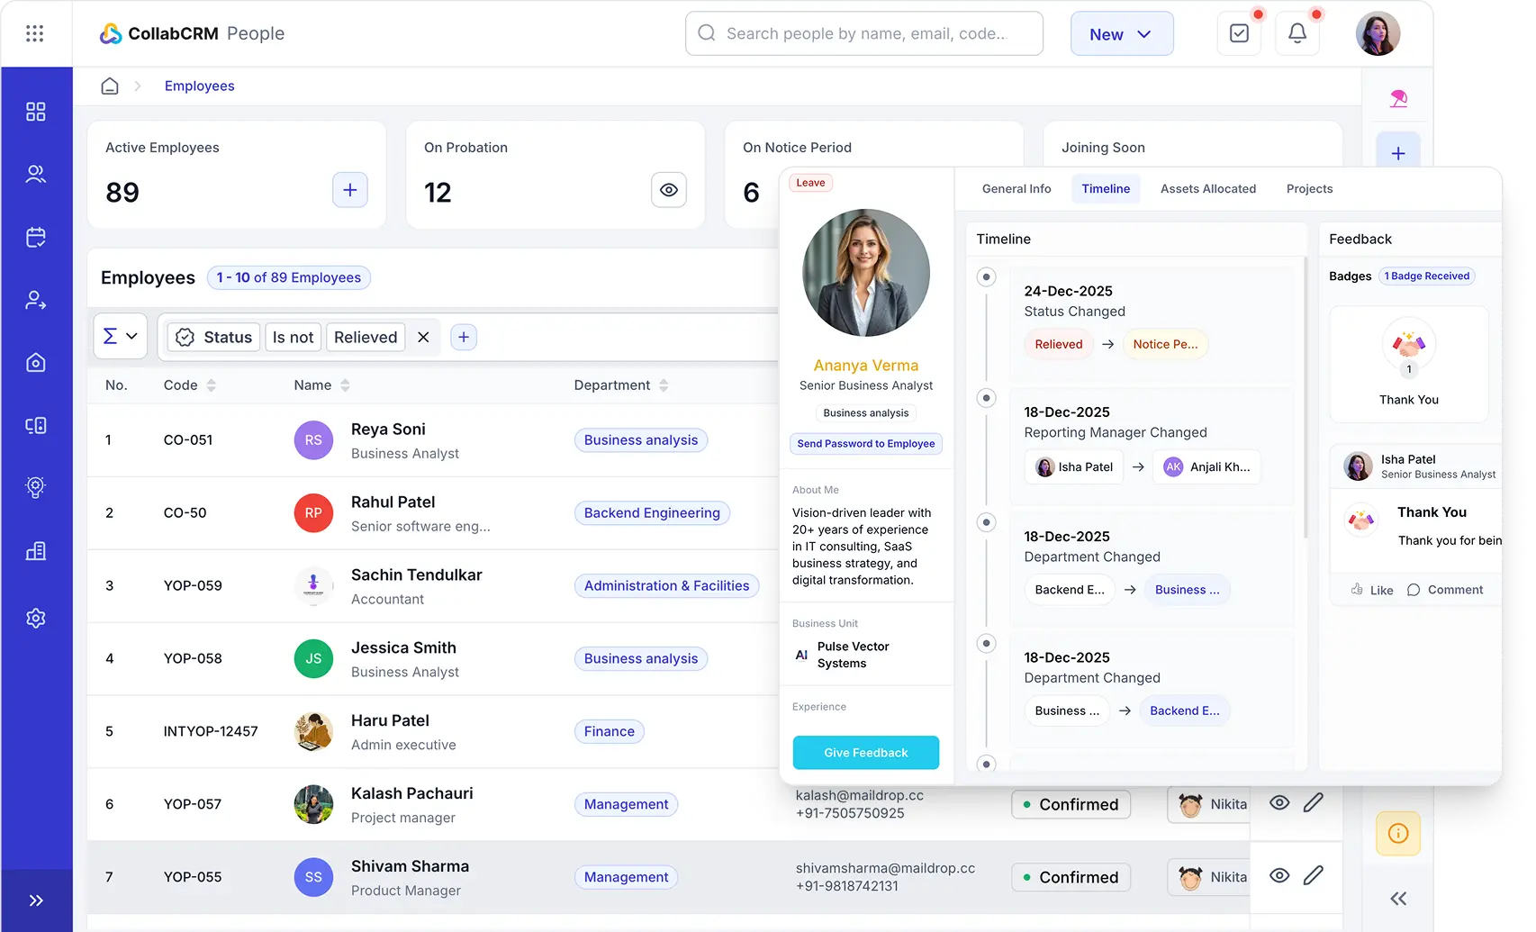Open the General Info tab
1536x932 pixels.
tap(1016, 188)
